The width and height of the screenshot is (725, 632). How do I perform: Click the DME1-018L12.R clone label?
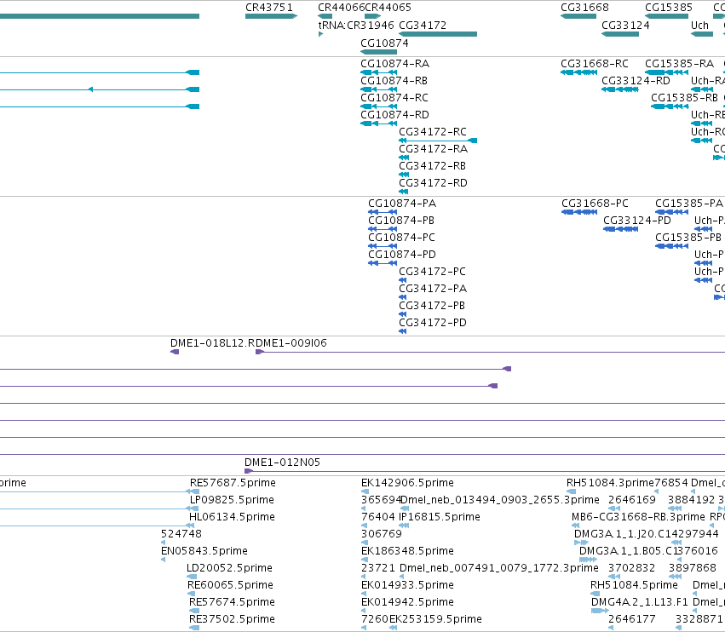tap(212, 343)
